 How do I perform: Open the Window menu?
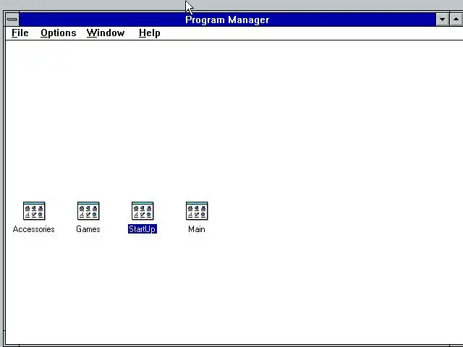click(106, 33)
